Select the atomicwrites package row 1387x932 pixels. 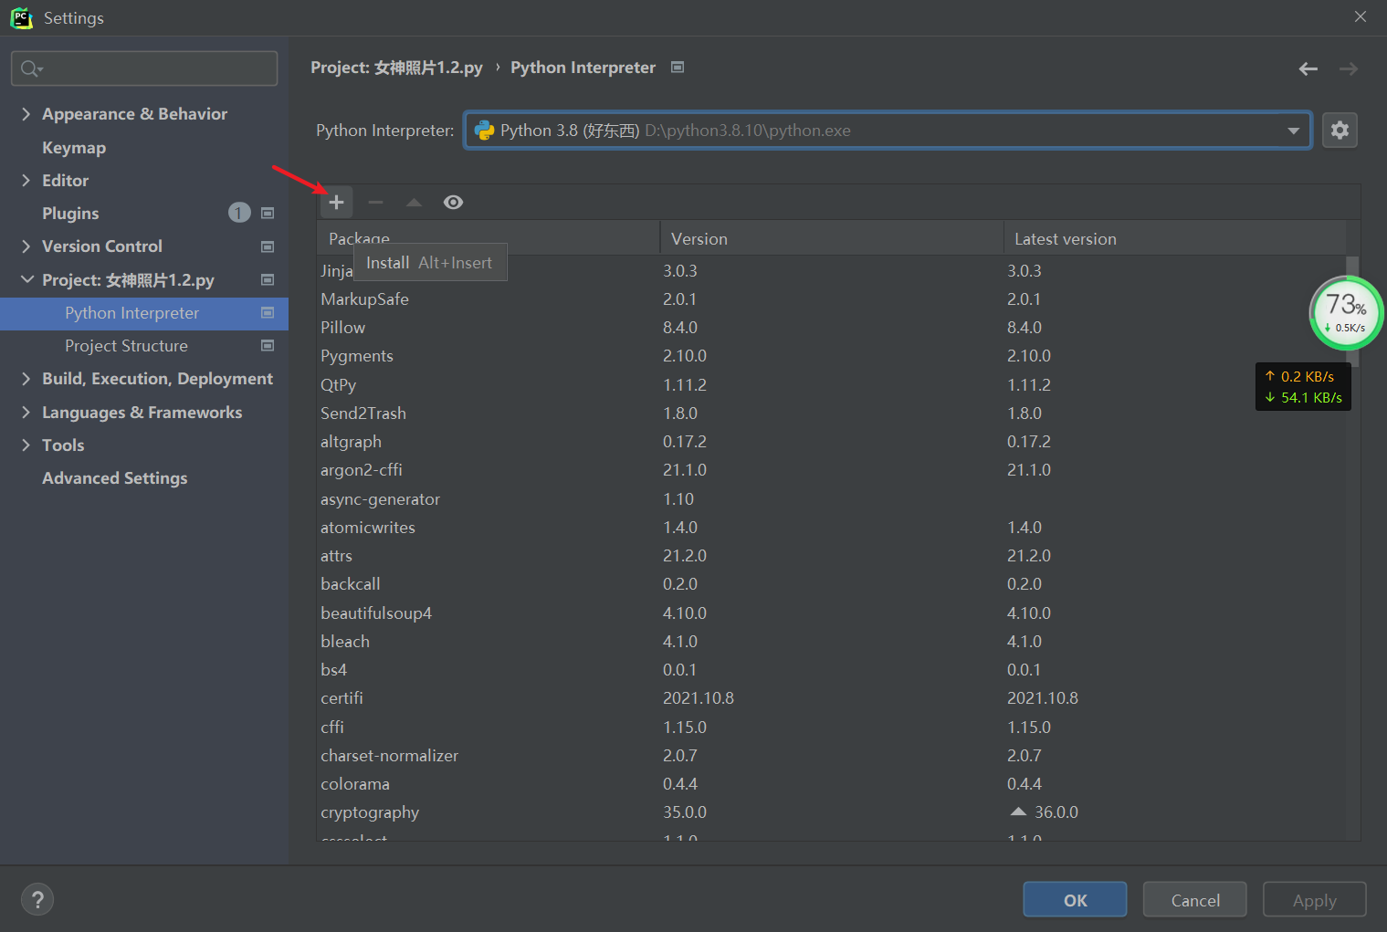(831, 528)
